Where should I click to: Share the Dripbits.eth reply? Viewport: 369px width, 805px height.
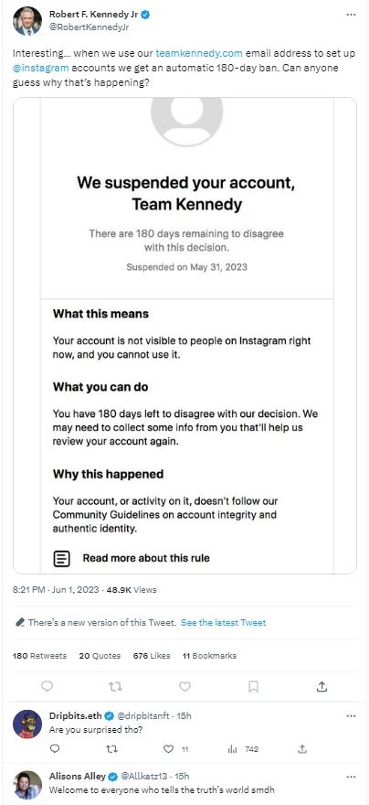[x=302, y=749]
